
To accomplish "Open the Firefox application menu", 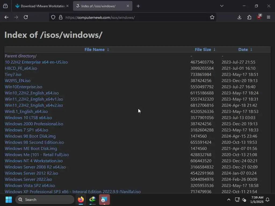I will pyautogui.click(x=269, y=17).
